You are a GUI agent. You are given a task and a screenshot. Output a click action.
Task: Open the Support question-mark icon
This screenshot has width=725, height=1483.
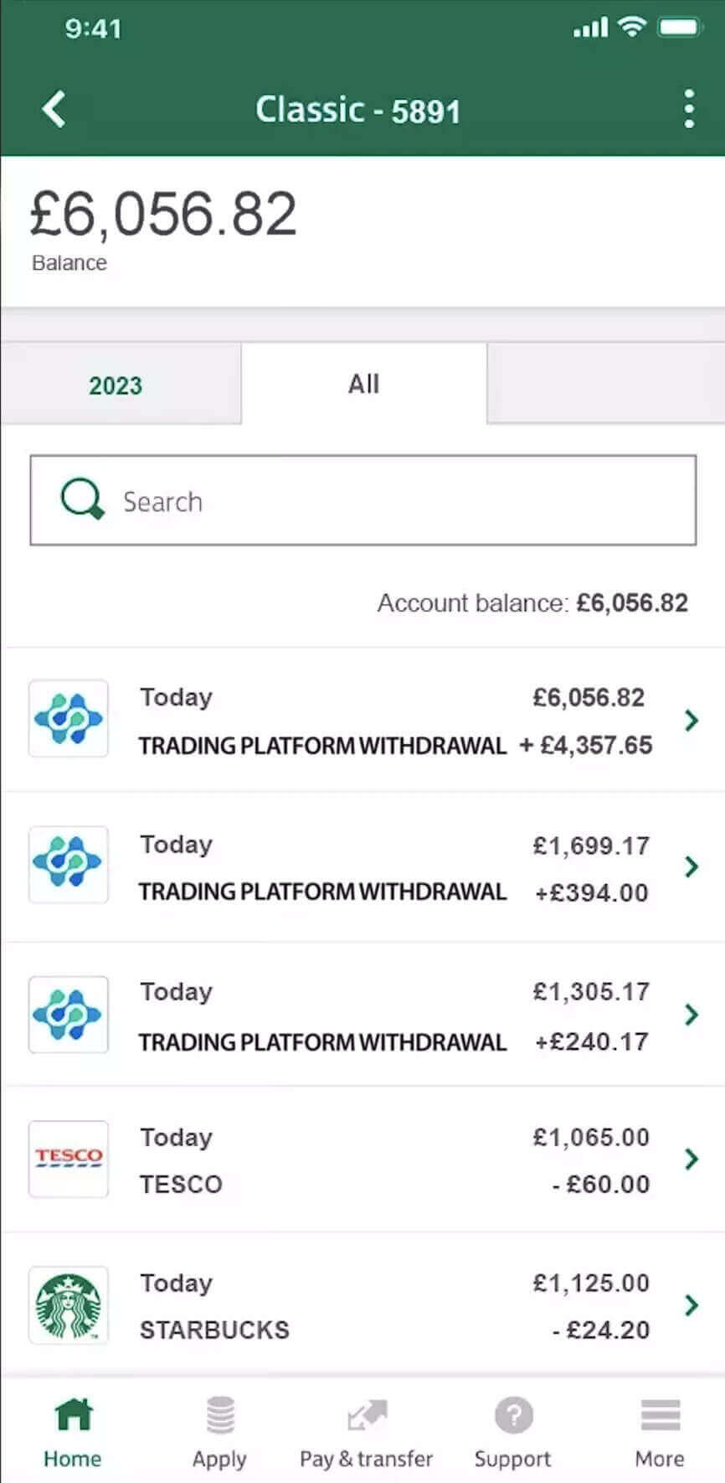click(513, 1416)
